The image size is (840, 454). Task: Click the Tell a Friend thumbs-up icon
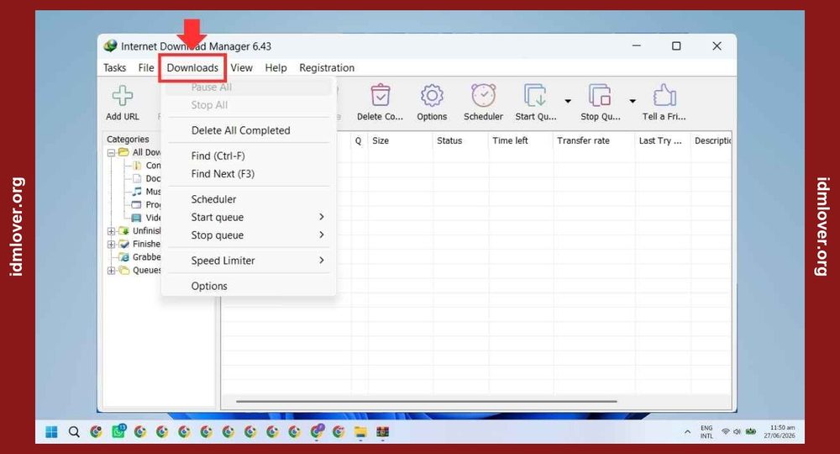(x=664, y=95)
